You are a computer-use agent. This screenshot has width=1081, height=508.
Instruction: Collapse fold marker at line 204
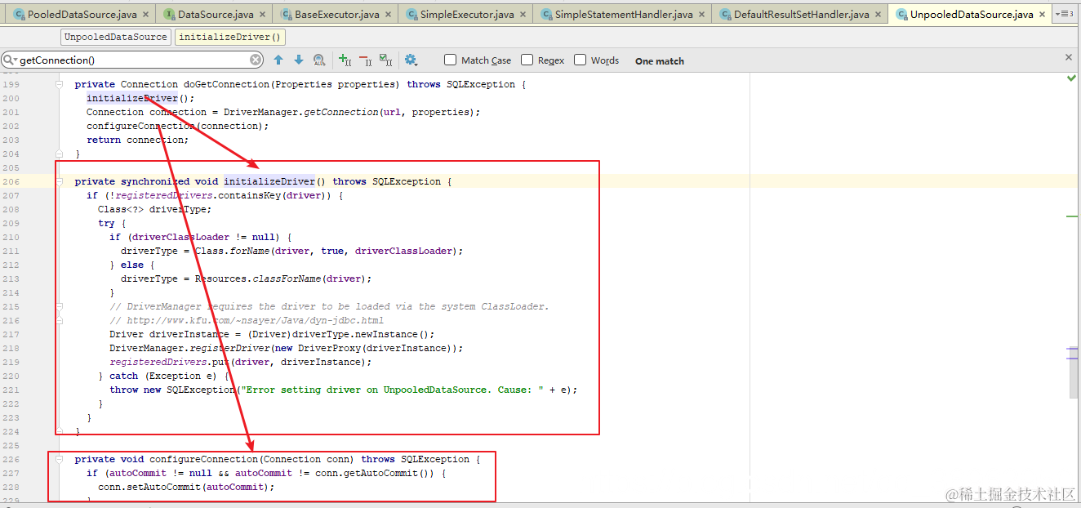click(x=59, y=154)
